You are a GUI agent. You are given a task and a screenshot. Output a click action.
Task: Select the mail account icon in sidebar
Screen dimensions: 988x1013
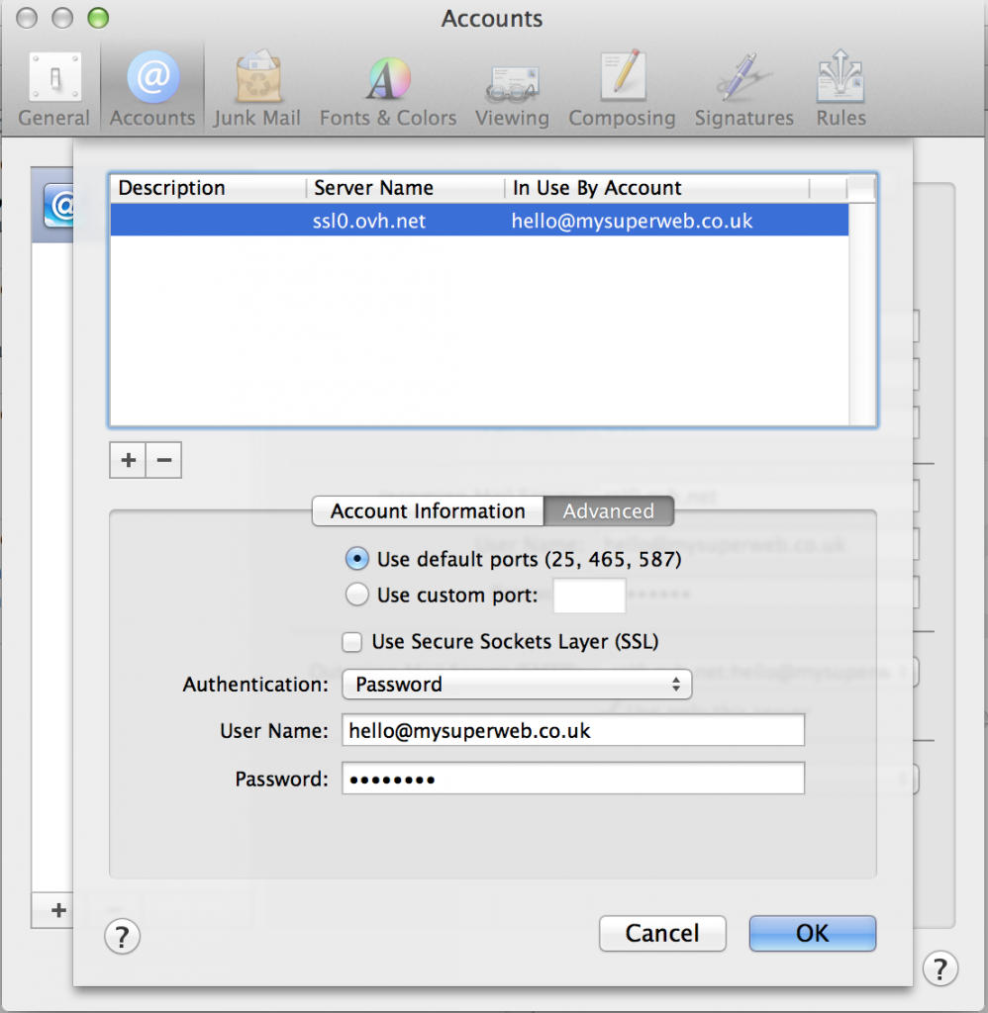pyautogui.click(x=60, y=206)
